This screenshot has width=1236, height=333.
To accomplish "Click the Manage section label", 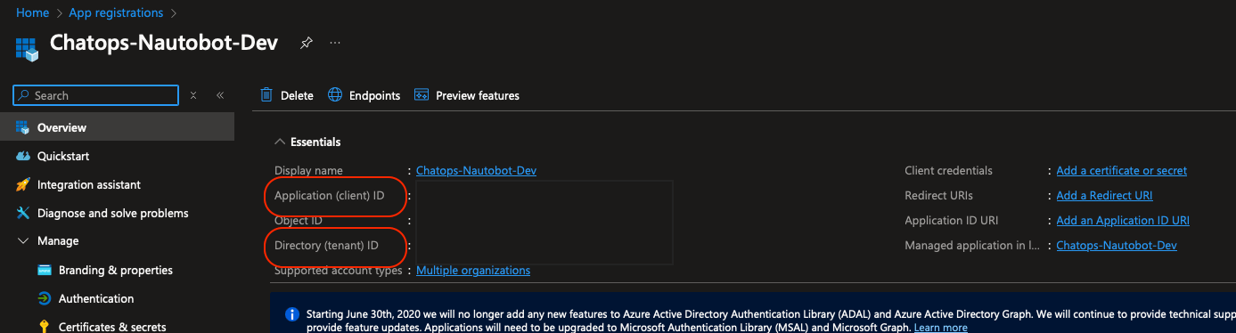I will [58, 240].
